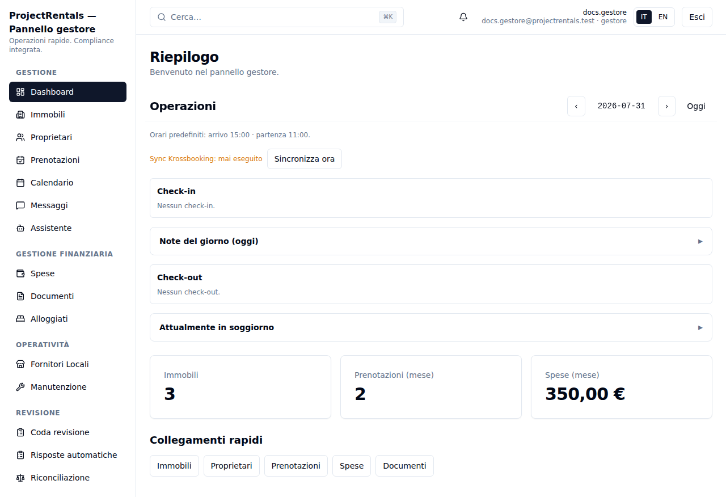
Task: Open Immobili via its building icon
Action: point(20,115)
